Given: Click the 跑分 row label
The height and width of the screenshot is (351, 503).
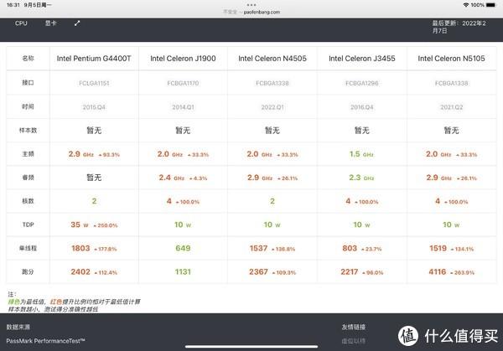Looking at the screenshot, I should [x=28, y=271].
